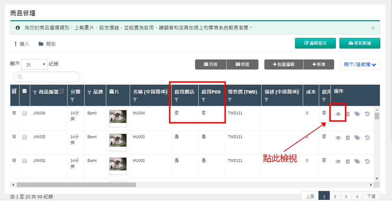Filter the 描述 (中国简体) column
Screen dimensions: 392x203
(x=267, y=100)
